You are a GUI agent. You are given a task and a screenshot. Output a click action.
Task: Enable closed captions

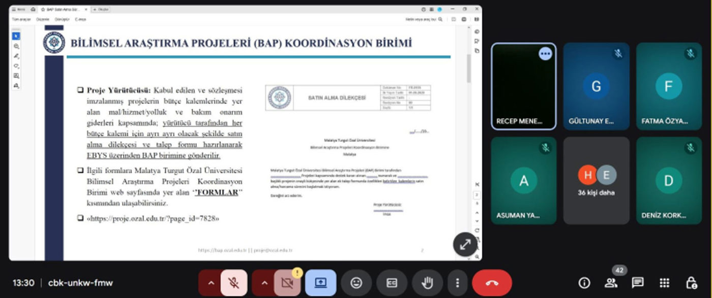[392, 283]
